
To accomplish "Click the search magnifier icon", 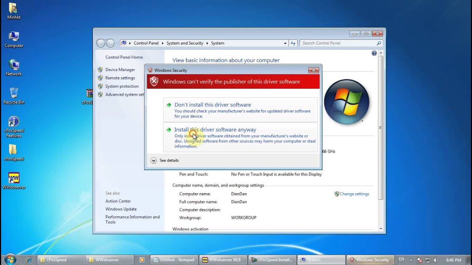I will pyautogui.click(x=379, y=43).
